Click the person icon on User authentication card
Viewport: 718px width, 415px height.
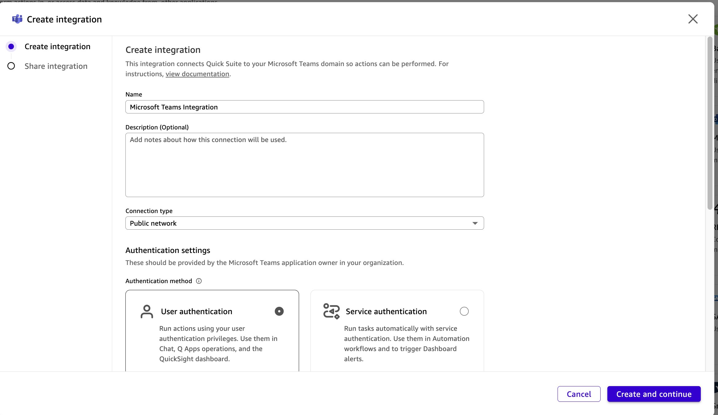pyautogui.click(x=147, y=311)
